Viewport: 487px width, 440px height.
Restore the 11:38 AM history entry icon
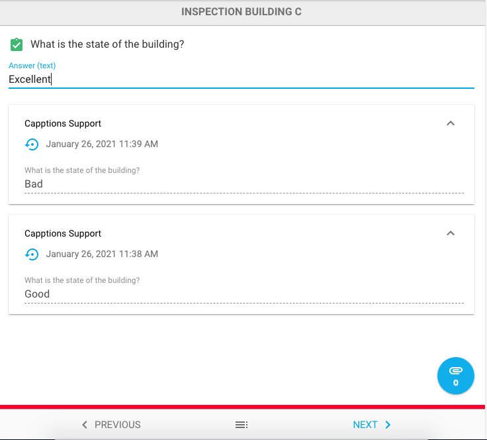point(32,254)
